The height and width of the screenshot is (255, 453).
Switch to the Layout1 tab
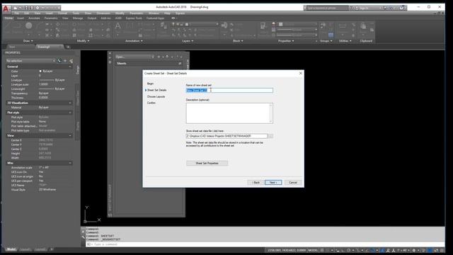click(x=25, y=249)
